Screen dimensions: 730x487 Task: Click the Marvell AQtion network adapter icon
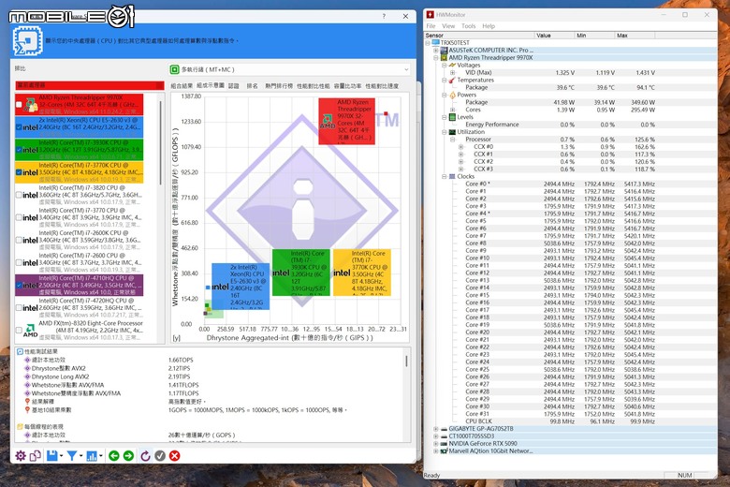tap(445, 451)
